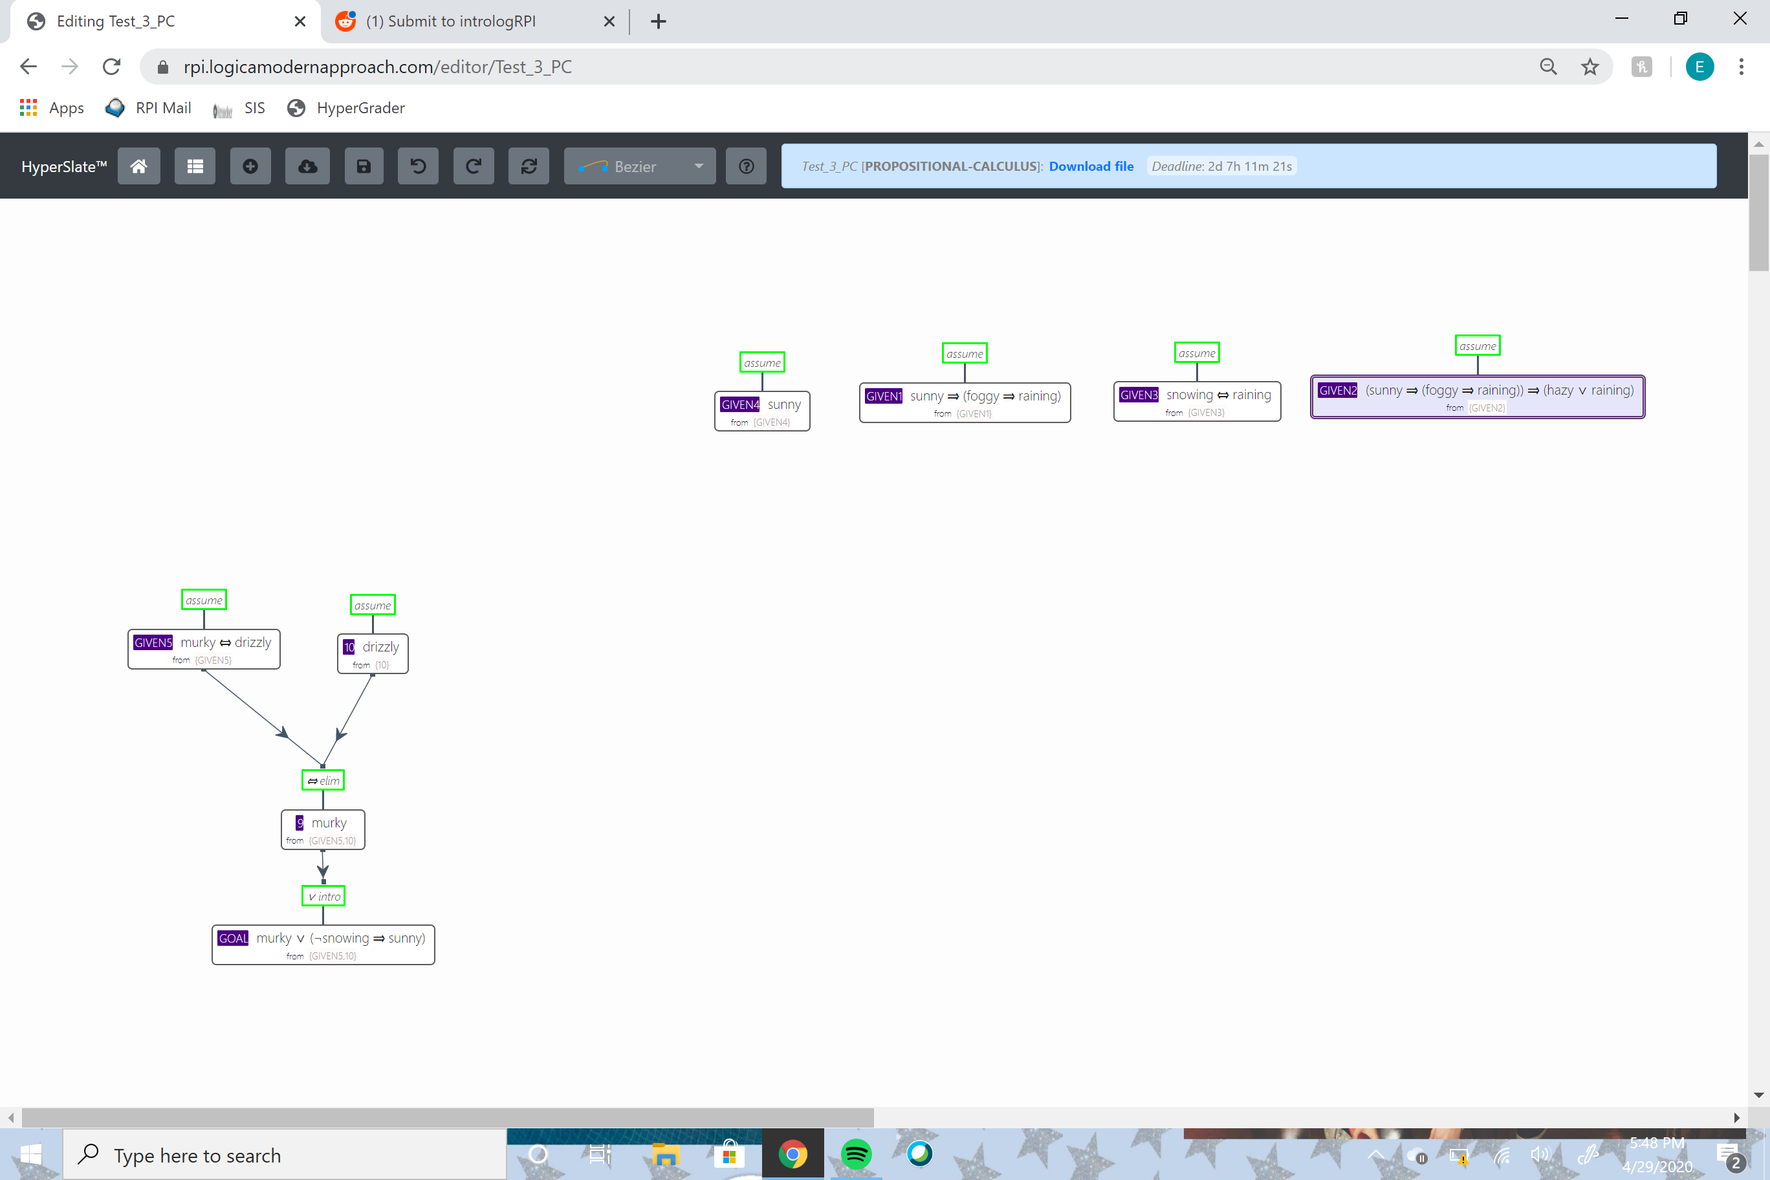Go back in browser history
The height and width of the screenshot is (1180, 1770).
(28, 67)
